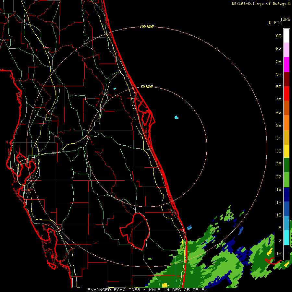292x292 pixels.
Task: Click the navy blue legend color block
Action: tap(286, 194)
